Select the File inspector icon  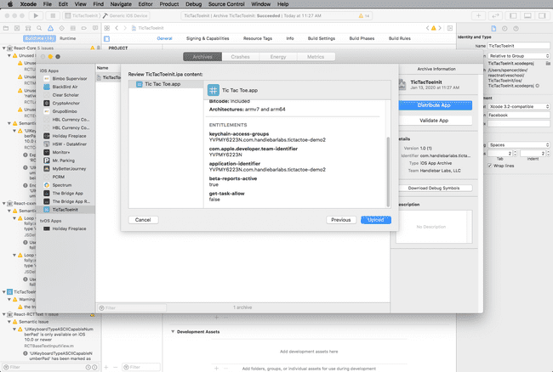(493, 29)
